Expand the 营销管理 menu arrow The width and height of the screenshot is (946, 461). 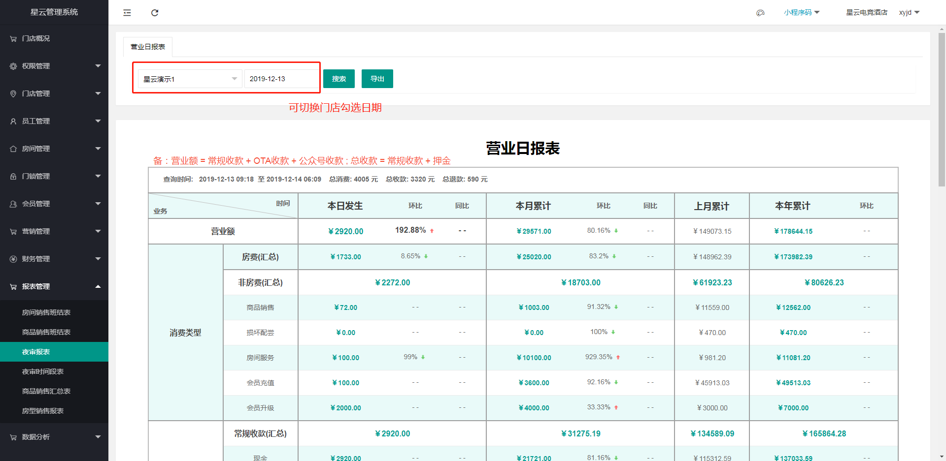(98, 231)
